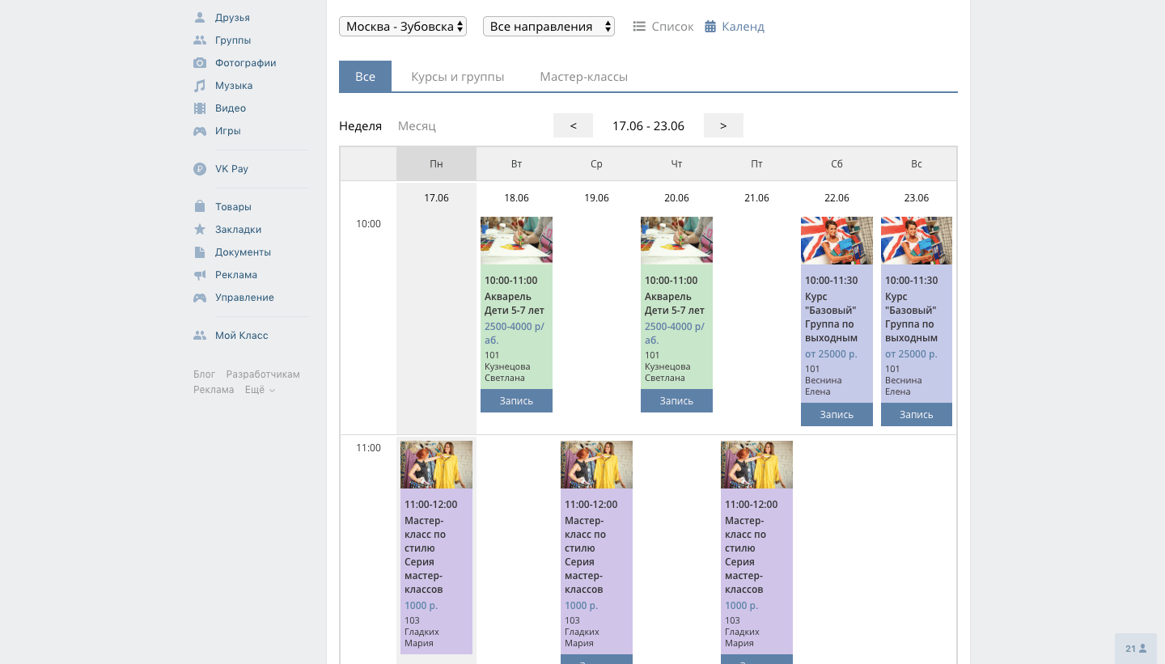Open the Documents file icon

pyautogui.click(x=200, y=252)
